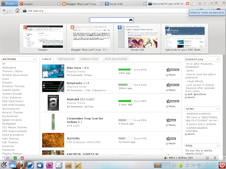Open Wallpapers category in sidebar
Viewport: 226px width, 169px height.
tap(9, 68)
